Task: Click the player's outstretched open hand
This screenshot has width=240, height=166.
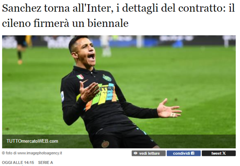Action: 169,109
